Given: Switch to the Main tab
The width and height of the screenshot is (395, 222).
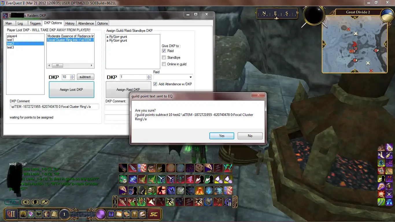Looking at the screenshot, I should 9,23.
